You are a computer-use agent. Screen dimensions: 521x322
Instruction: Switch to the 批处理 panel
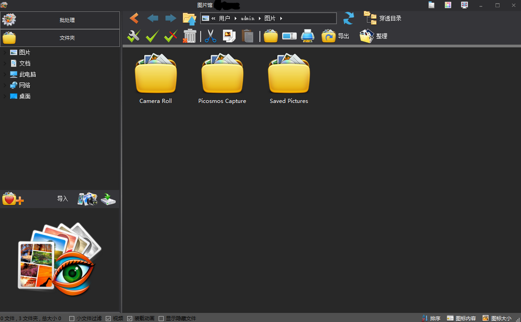[60, 20]
